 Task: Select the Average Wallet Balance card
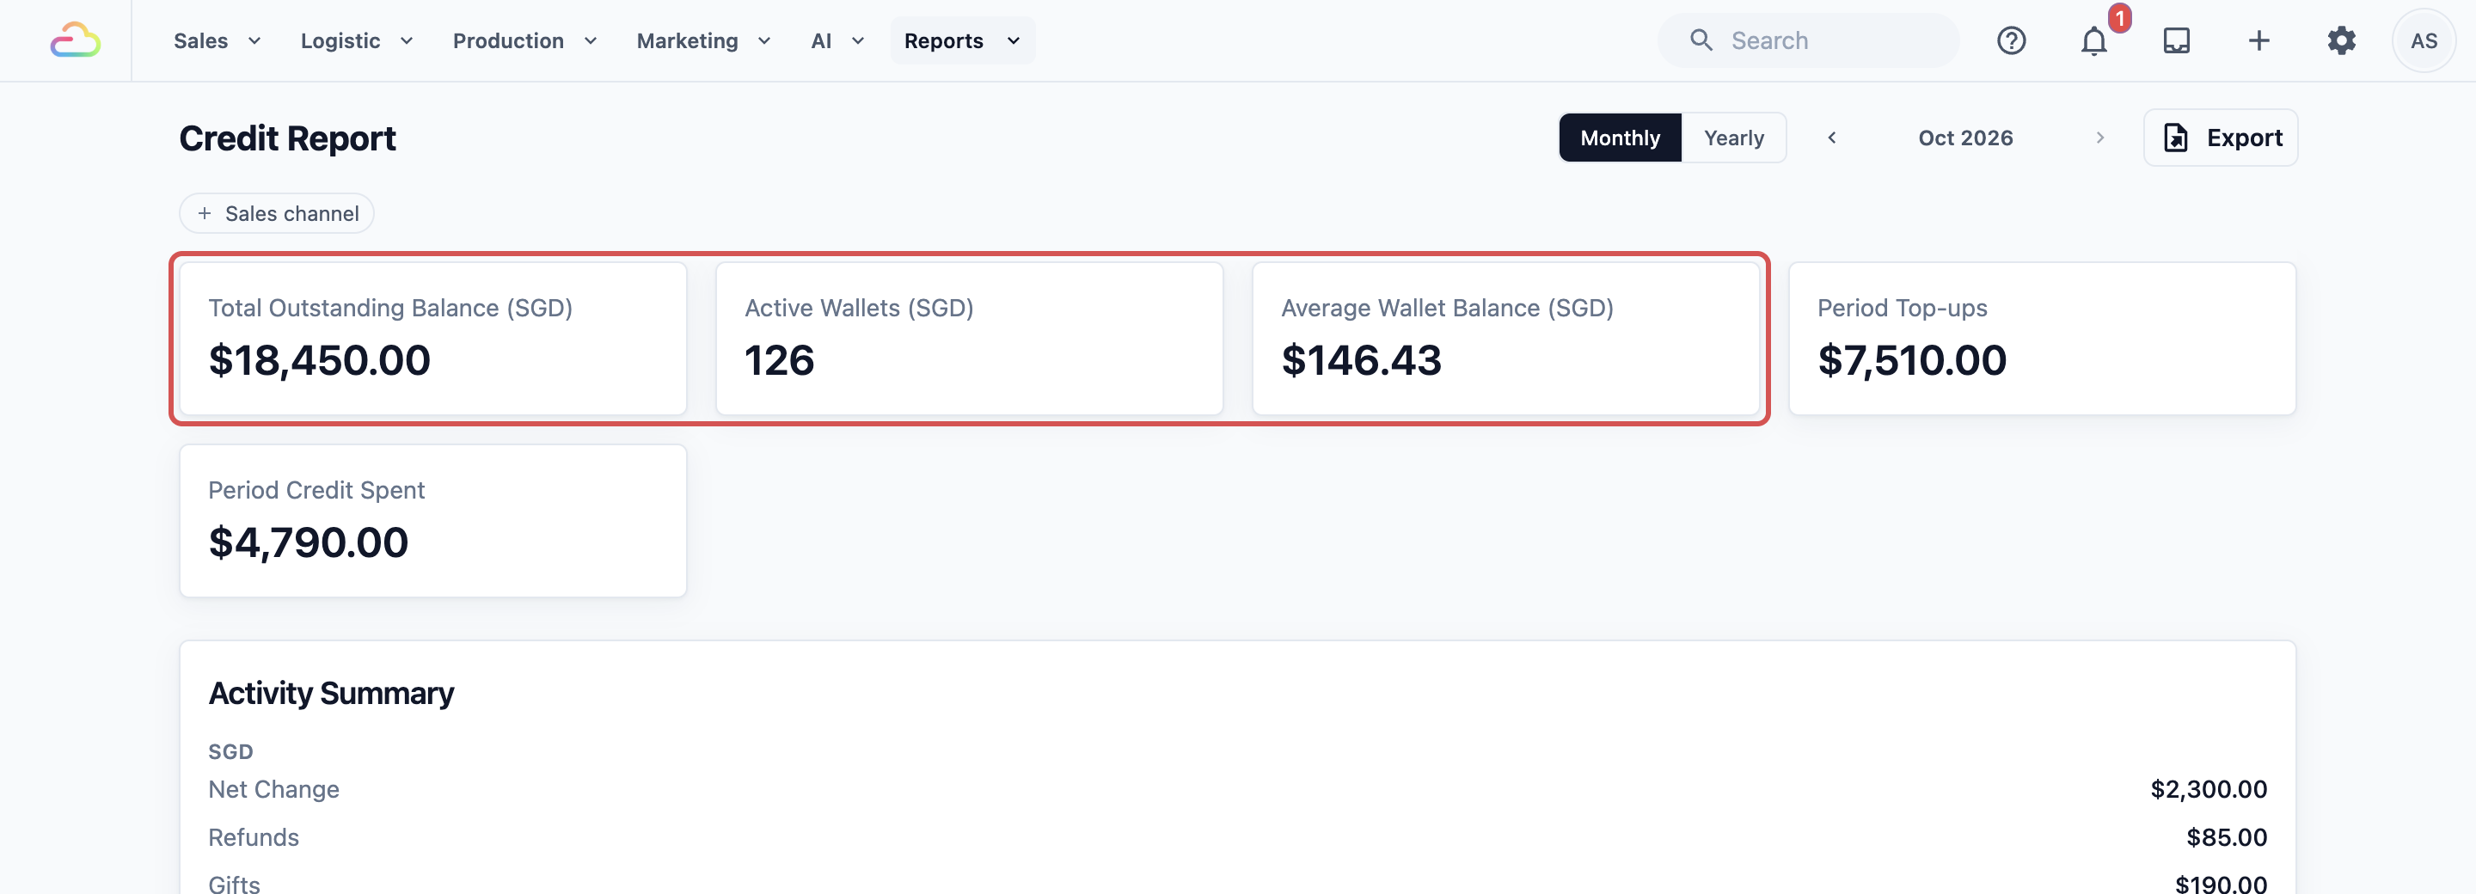tap(1505, 339)
